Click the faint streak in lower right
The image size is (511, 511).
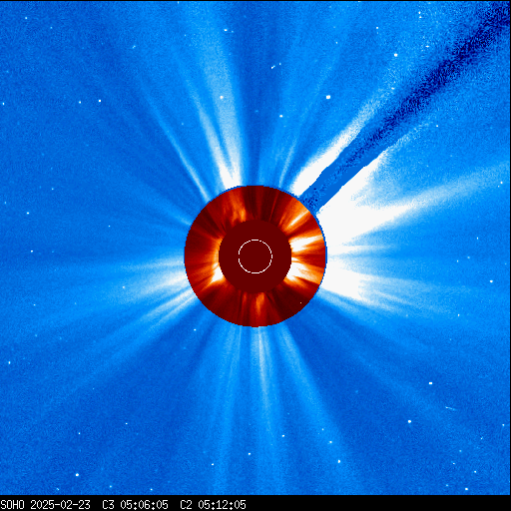(x=450, y=408)
